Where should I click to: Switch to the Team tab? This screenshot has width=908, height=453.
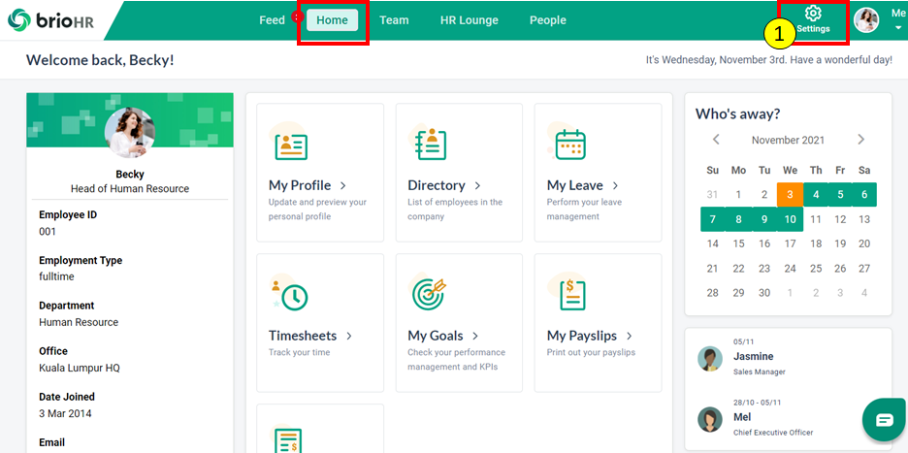click(x=394, y=20)
